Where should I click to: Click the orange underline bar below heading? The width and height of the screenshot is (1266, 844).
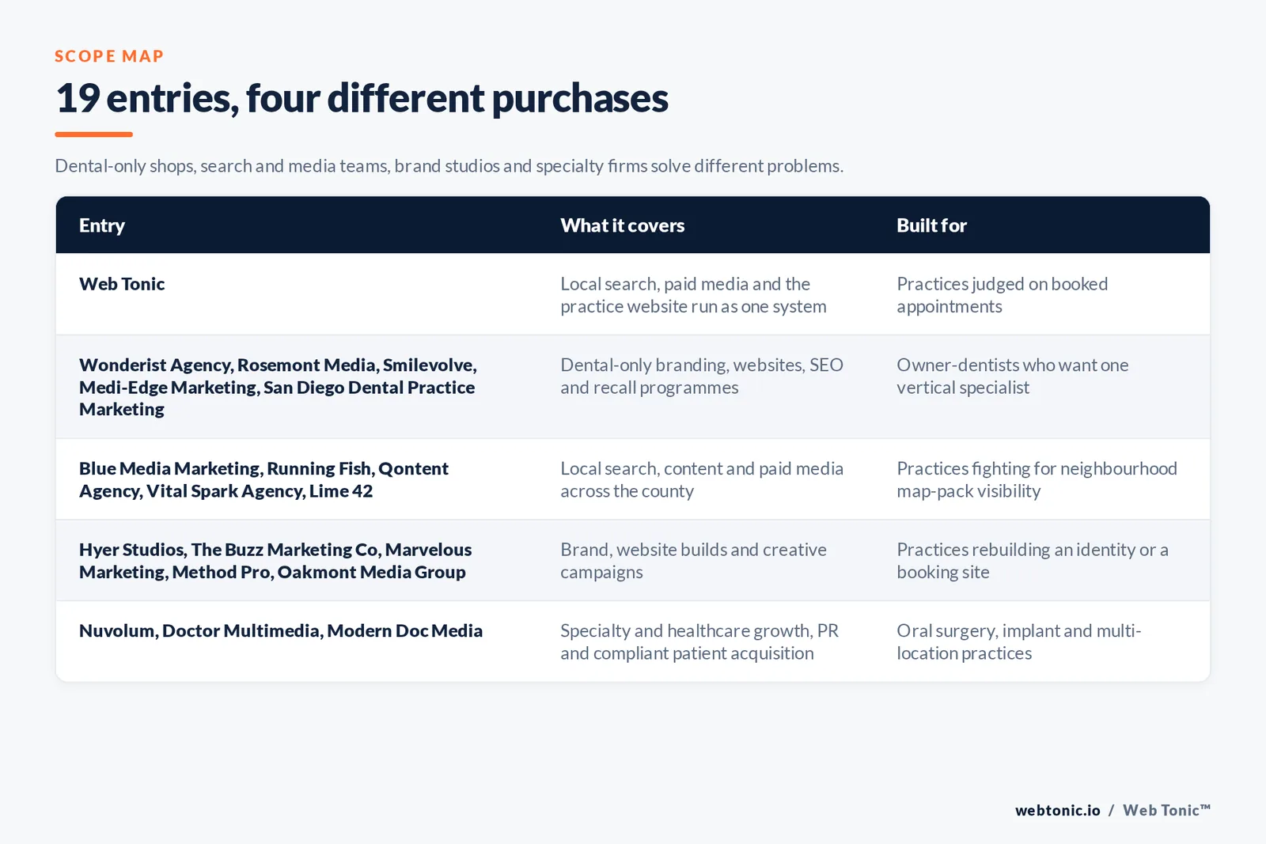coord(93,134)
